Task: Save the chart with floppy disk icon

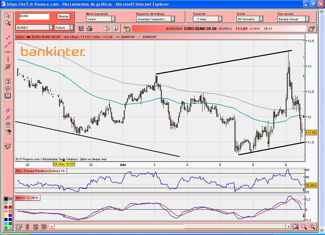Action: (x=81, y=29)
